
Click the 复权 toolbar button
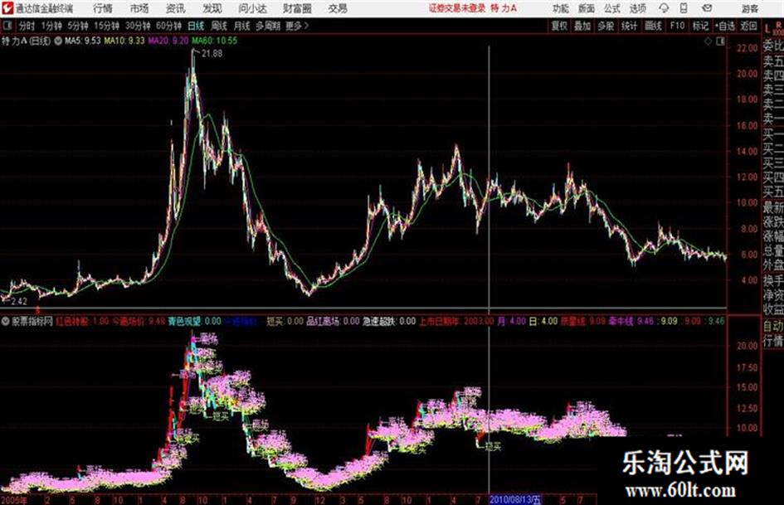point(559,26)
